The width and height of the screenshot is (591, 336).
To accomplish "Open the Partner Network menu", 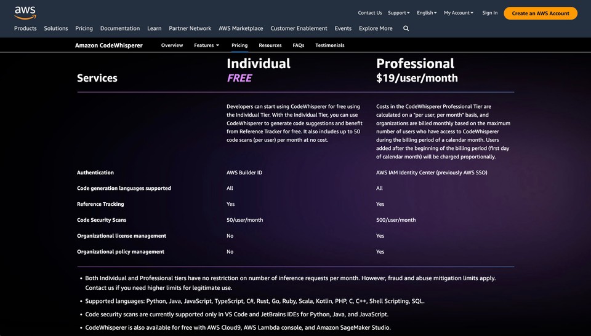I will click(190, 28).
